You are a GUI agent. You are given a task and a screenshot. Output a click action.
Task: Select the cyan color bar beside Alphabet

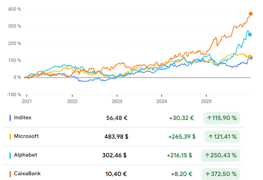[x=10, y=155]
